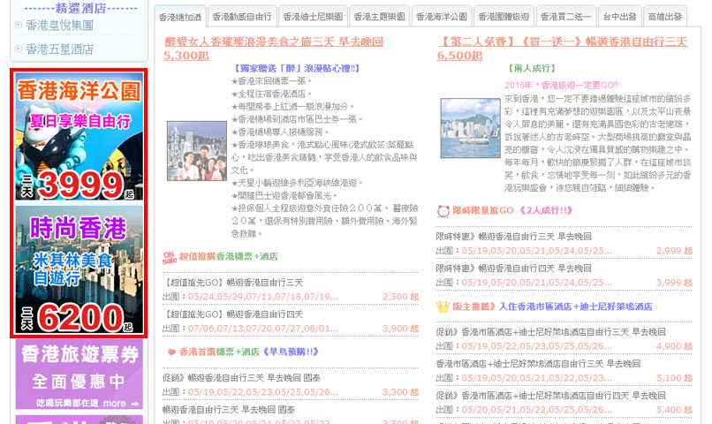Viewport: 712px width, 424px height.
Task: Click the arrow icon beside 香港五星酒店
Action: 19,49
